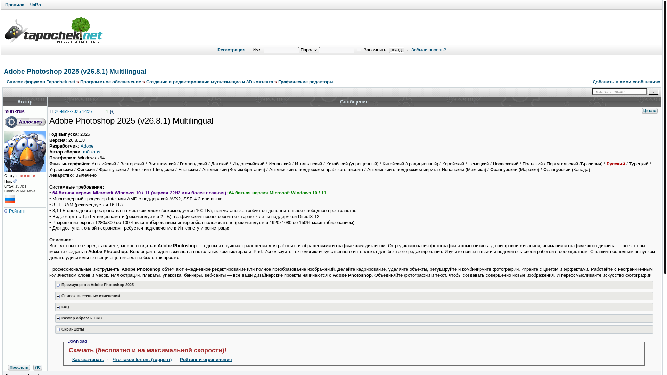Open the Как скачивать link

[88, 360]
